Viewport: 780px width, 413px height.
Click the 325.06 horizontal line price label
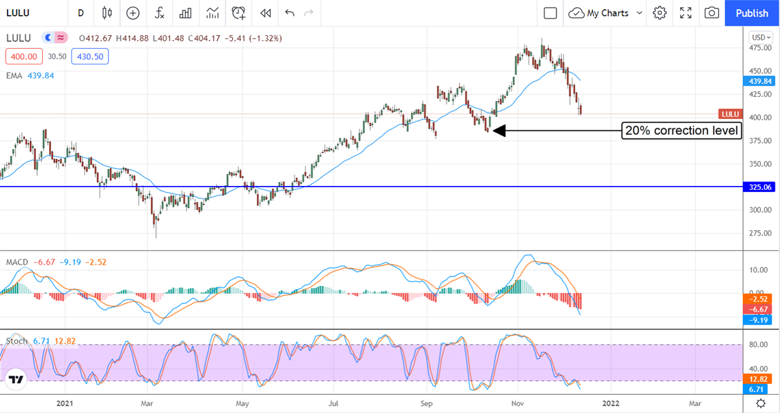(x=759, y=187)
